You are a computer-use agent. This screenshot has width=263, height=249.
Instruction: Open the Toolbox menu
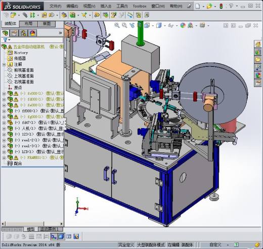tap(140, 6)
